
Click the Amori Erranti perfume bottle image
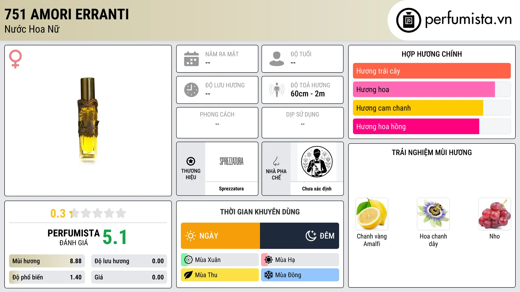(88, 120)
